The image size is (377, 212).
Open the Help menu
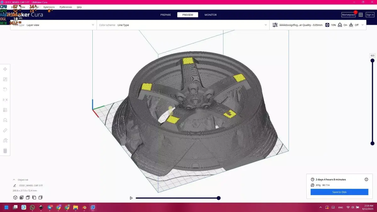coord(79,7)
